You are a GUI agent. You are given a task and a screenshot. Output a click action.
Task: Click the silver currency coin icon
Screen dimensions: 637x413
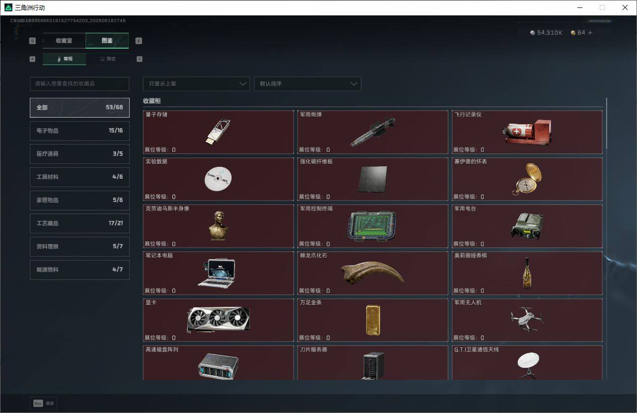[533, 33]
